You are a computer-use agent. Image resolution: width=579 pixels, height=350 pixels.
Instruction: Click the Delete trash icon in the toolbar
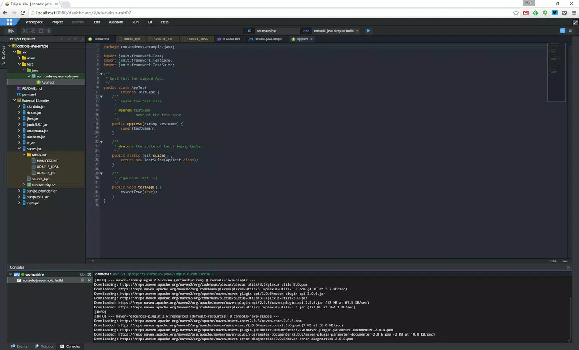[49, 31]
